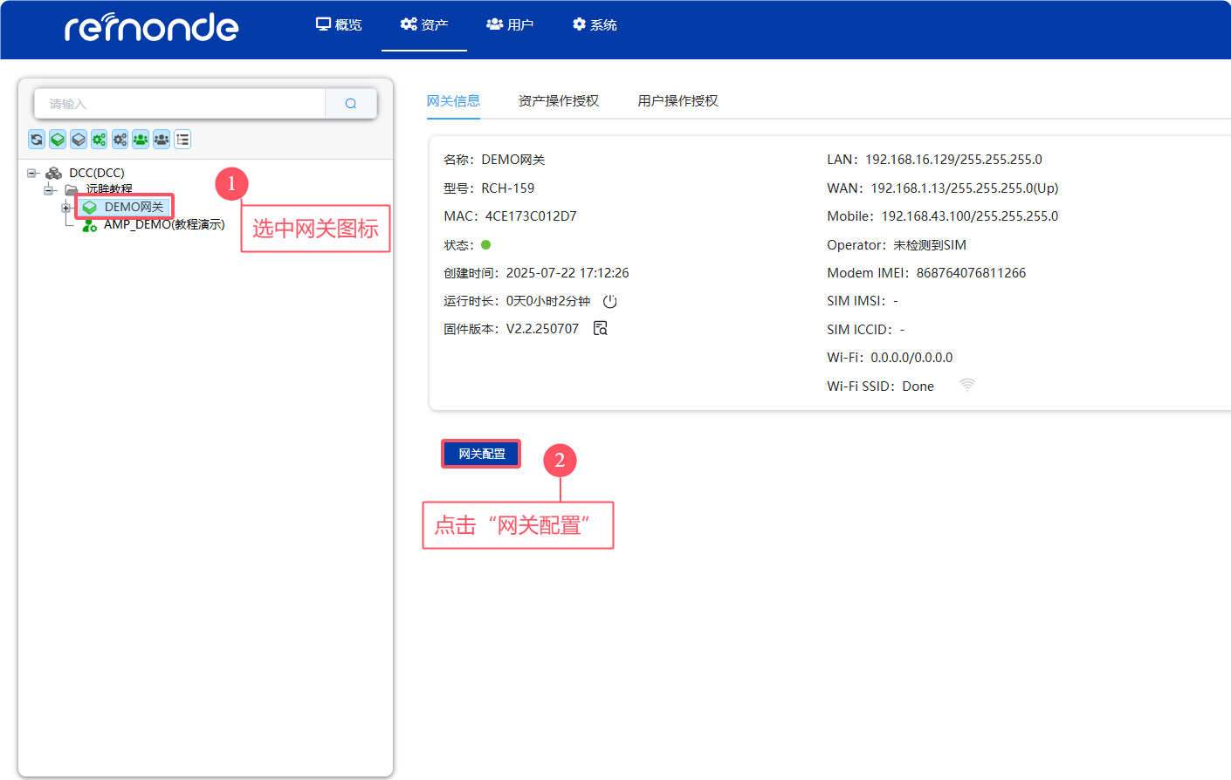The image size is (1231, 780).
Task: Click the Wi-Fi signal icon next to SSID
Action: [x=967, y=386]
